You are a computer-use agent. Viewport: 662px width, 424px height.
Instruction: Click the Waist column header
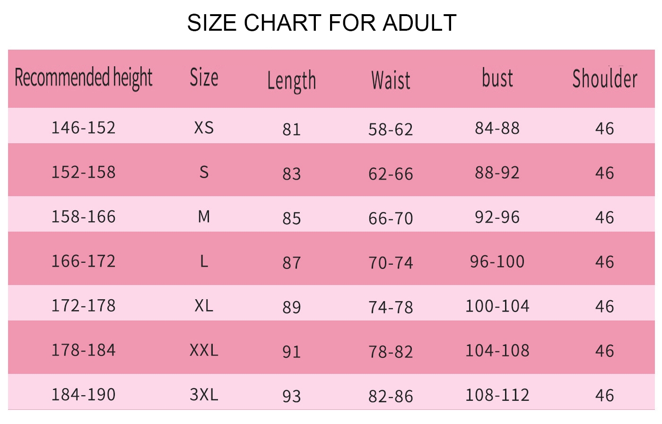[x=391, y=80]
